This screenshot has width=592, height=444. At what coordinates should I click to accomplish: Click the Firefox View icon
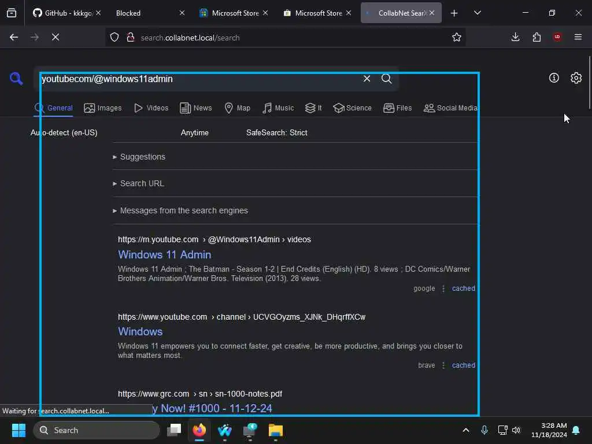(12, 13)
